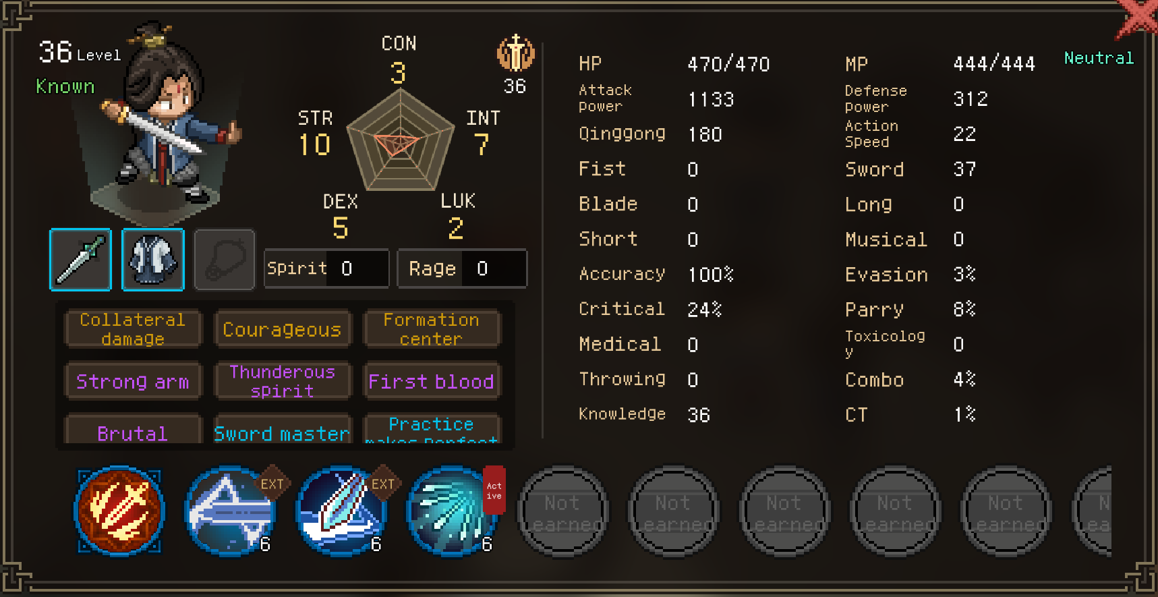Choose the Sword master trait
The image size is (1158, 597).
coord(283,430)
